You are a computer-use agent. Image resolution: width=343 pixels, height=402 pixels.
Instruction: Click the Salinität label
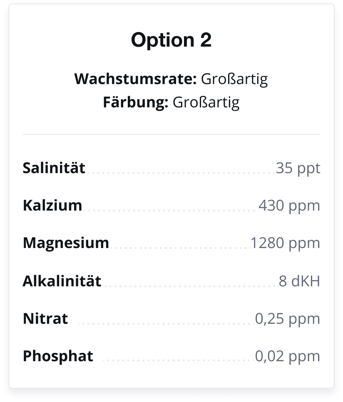(54, 168)
